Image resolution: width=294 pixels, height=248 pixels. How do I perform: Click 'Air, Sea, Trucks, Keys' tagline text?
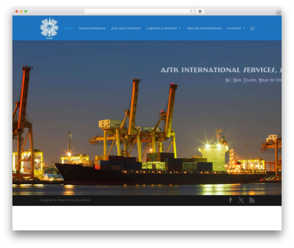253,80
